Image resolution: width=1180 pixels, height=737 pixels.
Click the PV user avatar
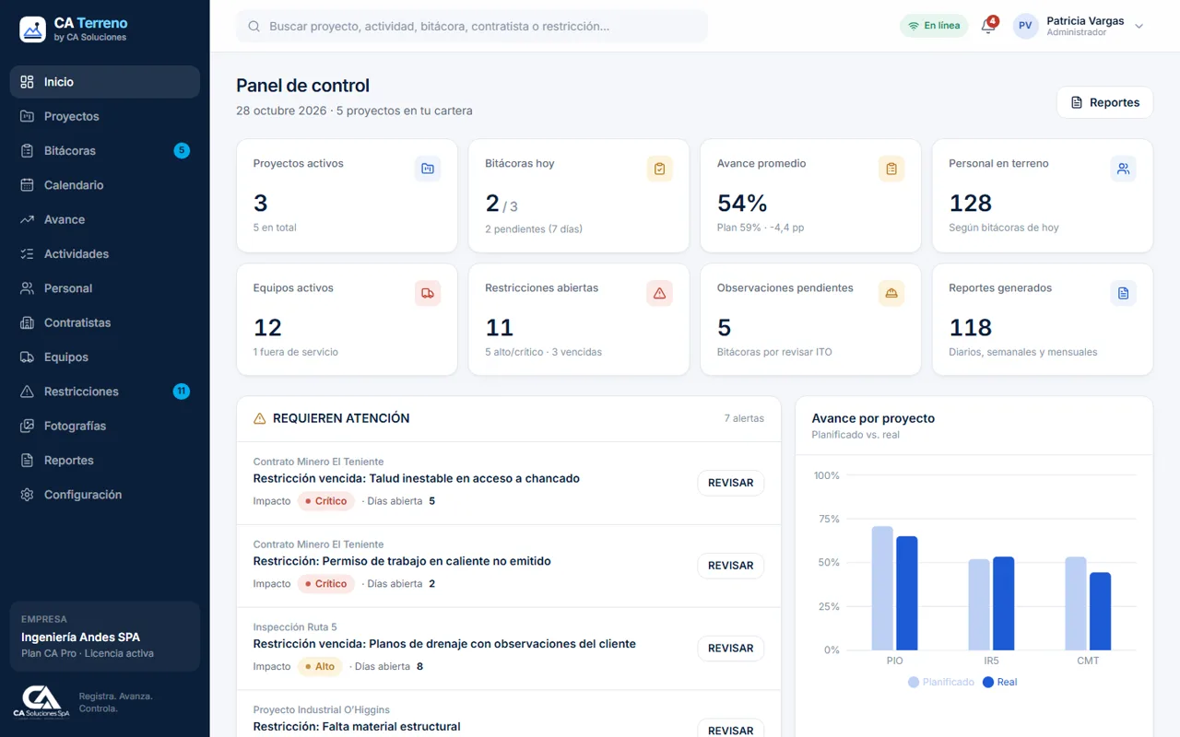tap(1025, 26)
